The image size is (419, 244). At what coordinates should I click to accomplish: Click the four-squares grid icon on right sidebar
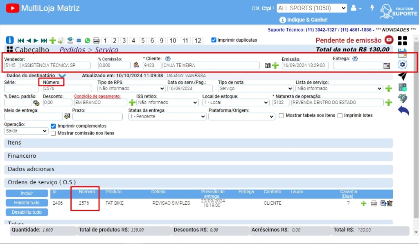point(402,41)
